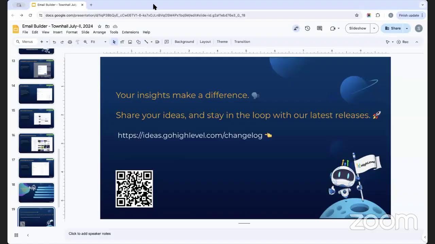Click the Theme button
This screenshot has height=244, width=435.
(222, 42)
